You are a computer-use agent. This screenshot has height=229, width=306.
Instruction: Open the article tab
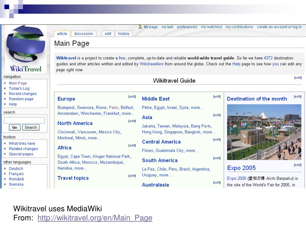[62, 34]
